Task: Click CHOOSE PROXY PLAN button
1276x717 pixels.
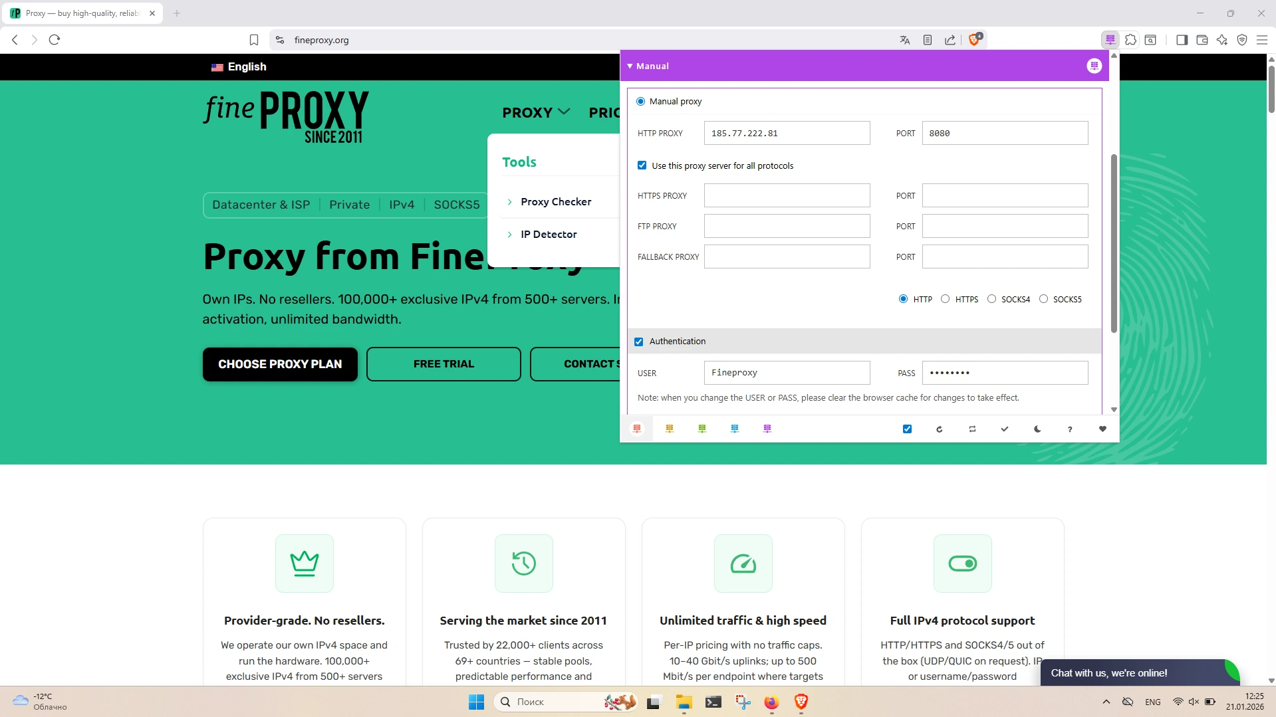Action: (280, 364)
